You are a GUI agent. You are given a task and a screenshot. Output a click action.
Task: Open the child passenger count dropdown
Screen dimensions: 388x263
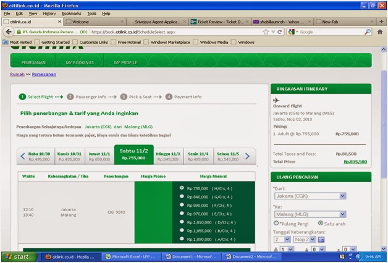pyautogui.click(x=318, y=249)
